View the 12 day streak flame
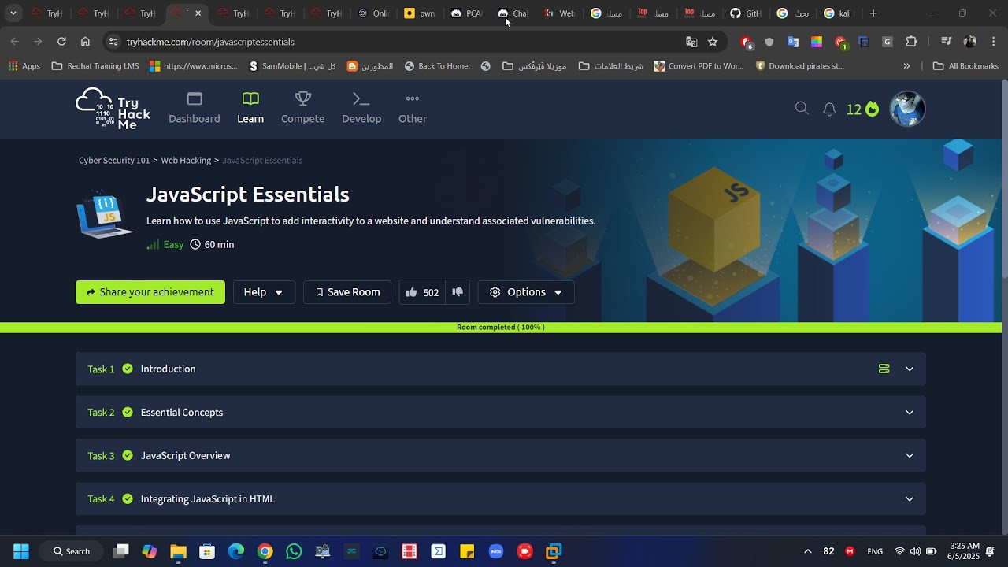Viewport: 1008px width, 567px height. coord(863,109)
